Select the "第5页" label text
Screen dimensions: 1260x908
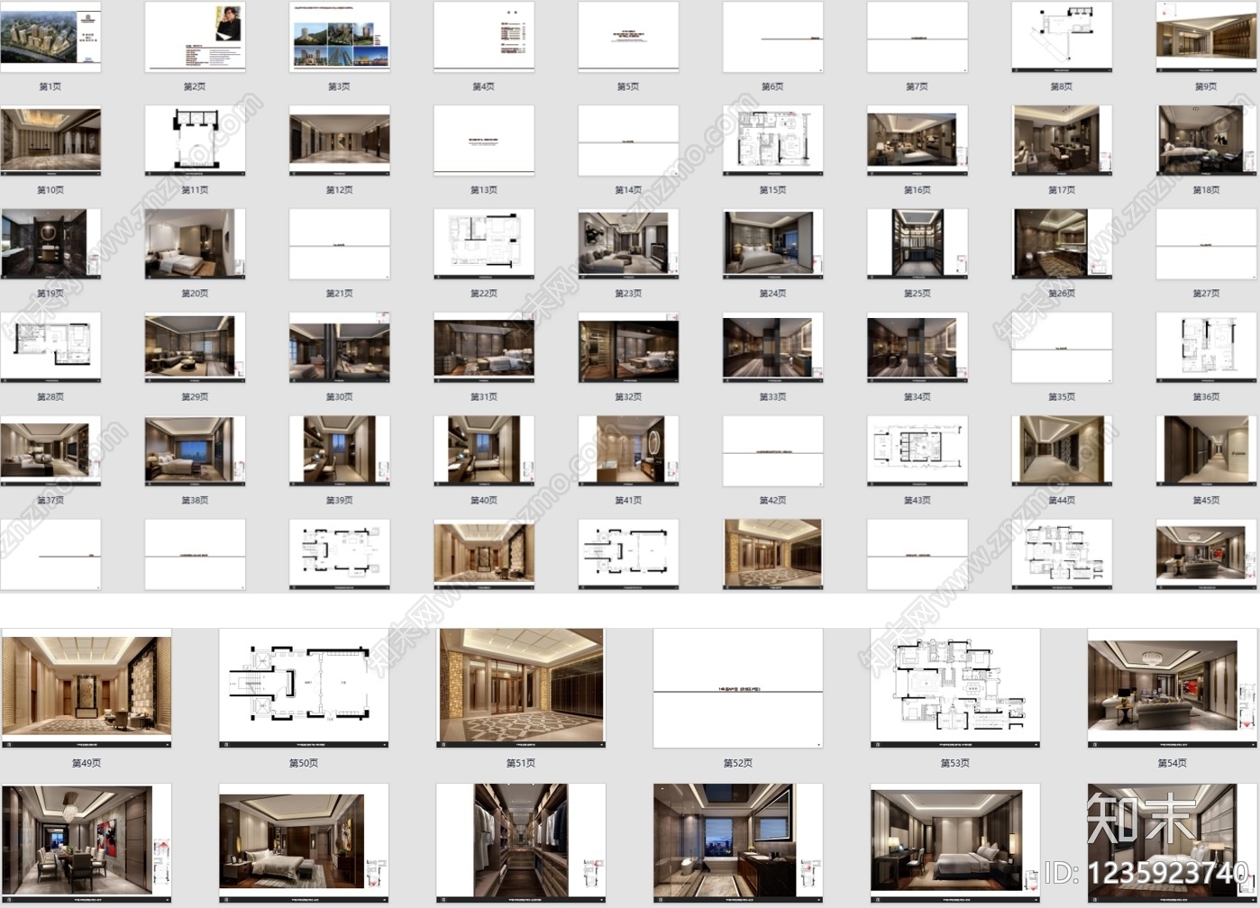[x=628, y=86]
